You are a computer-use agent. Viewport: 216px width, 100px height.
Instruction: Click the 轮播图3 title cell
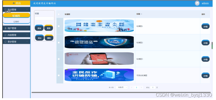pos(167,59)
